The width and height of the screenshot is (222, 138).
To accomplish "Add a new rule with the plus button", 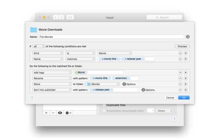I will click(x=46, y=113).
